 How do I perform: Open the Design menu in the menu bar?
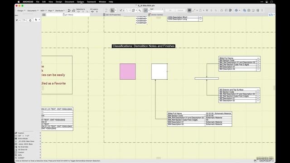coord(59,2)
